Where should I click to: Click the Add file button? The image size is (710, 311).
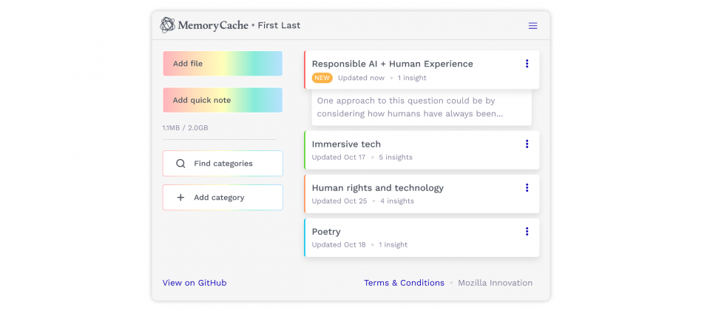(x=223, y=64)
